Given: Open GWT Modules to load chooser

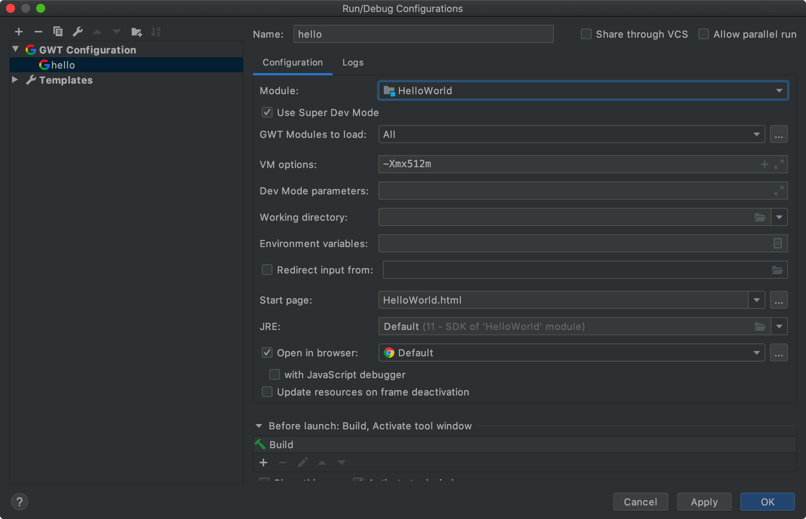Looking at the screenshot, I should pos(779,134).
